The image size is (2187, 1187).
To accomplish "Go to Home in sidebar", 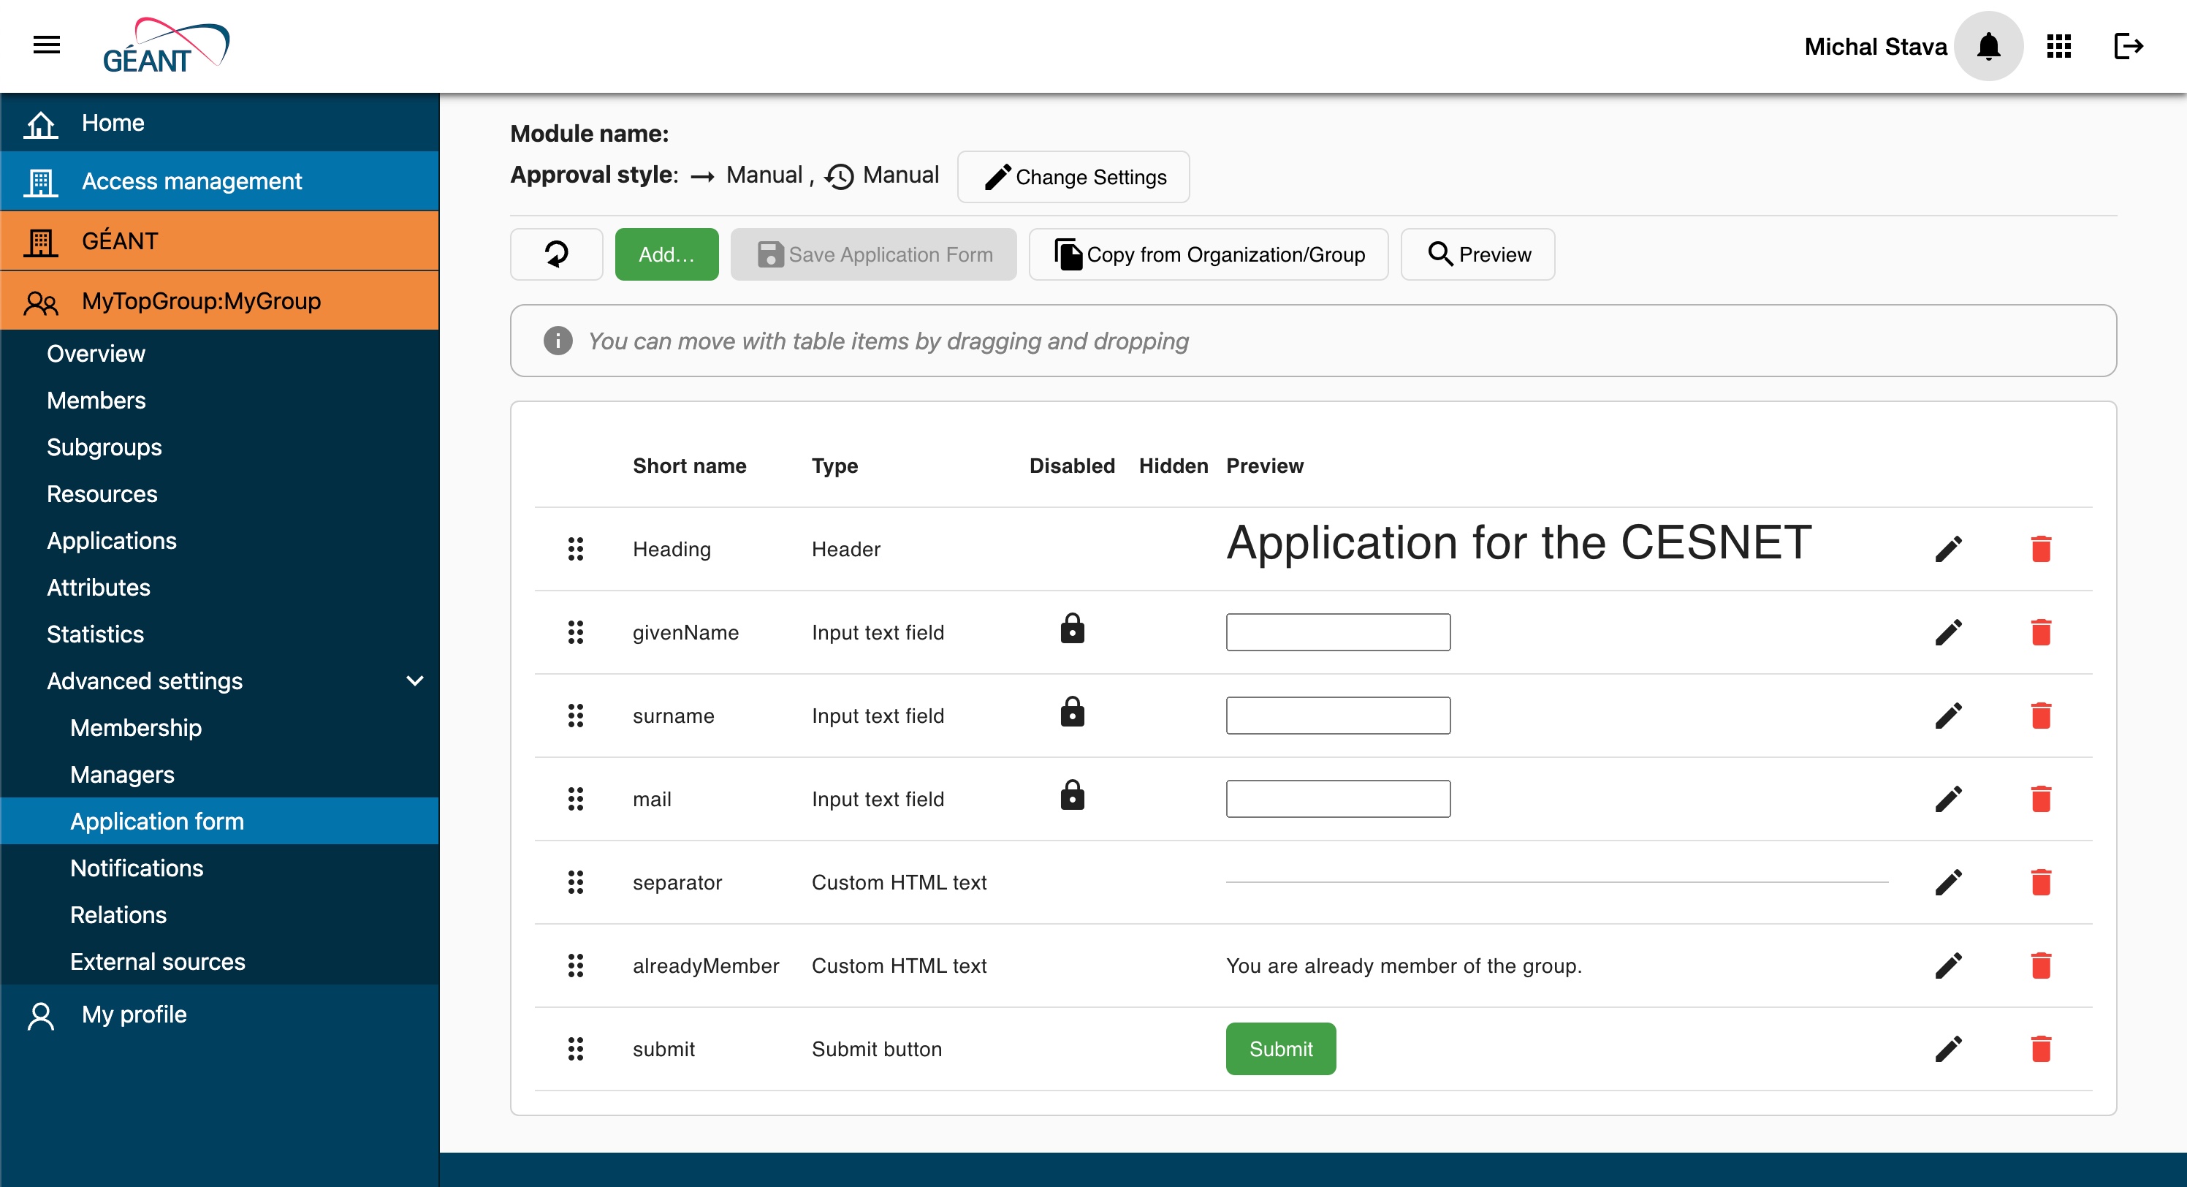I will [220, 122].
